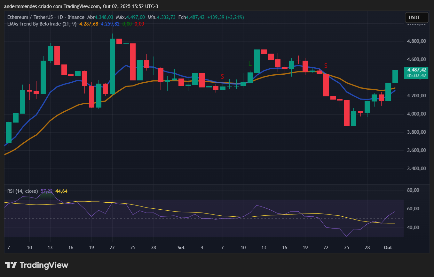The image size is (434, 277).
Task: Click the TradingView logo icon
Action: pos(11,265)
